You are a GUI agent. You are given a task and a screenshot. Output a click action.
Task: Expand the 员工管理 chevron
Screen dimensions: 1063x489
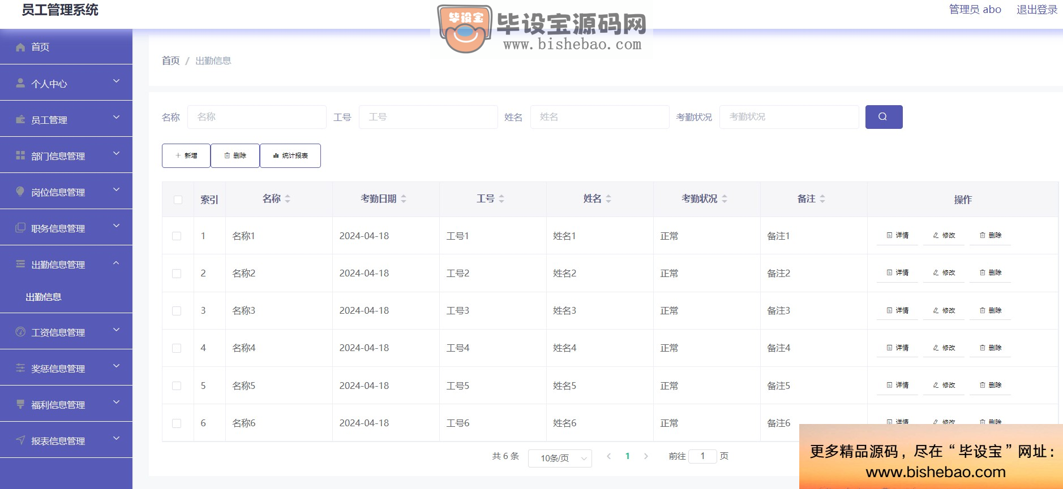tap(117, 118)
